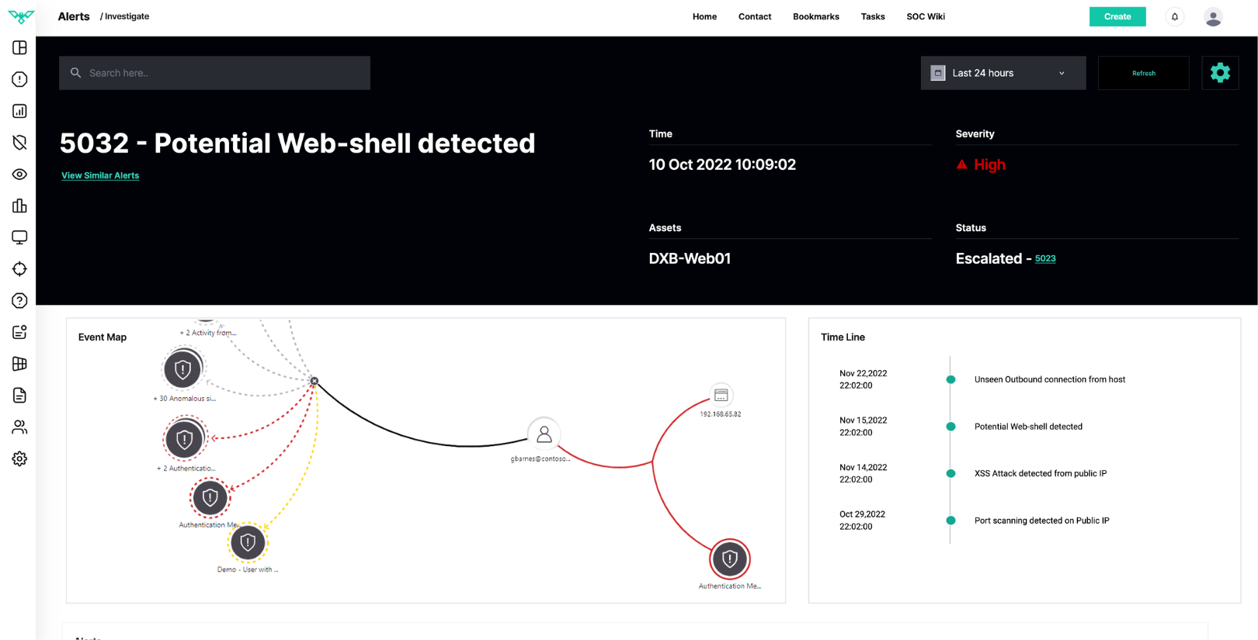The width and height of the screenshot is (1258, 640).
Task: Open the help question mark sidebar icon
Action: point(19,301)
